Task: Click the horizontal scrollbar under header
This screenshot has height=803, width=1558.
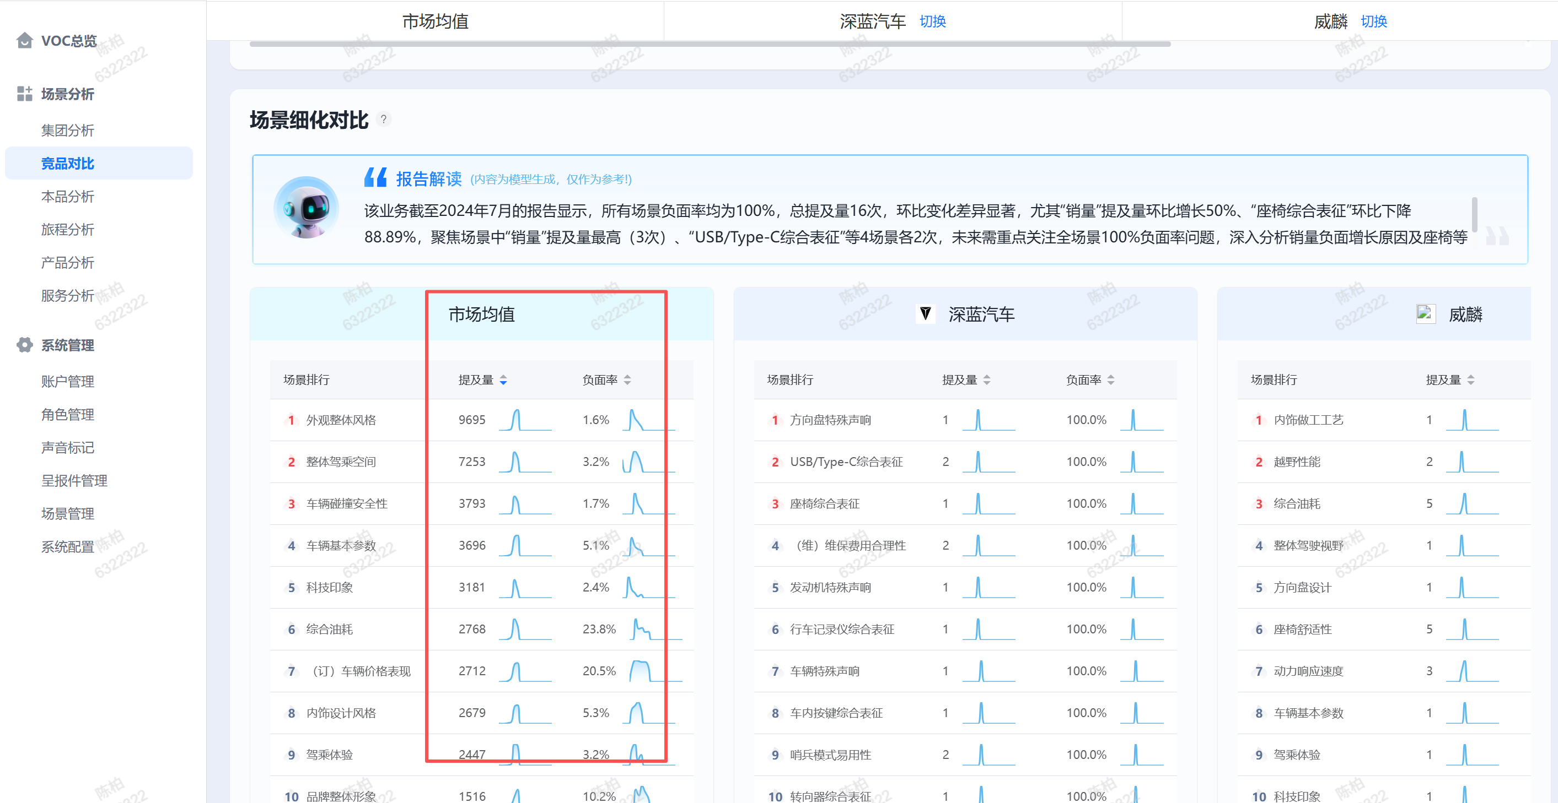Action: point(710,44)
